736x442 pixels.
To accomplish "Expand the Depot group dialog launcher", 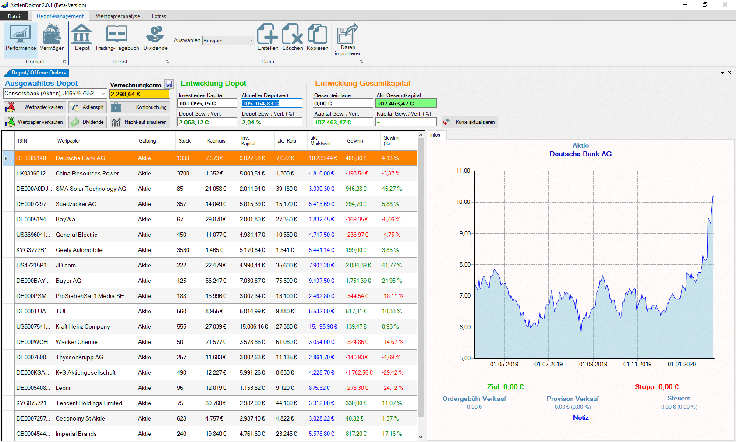I will click(167, 62).
